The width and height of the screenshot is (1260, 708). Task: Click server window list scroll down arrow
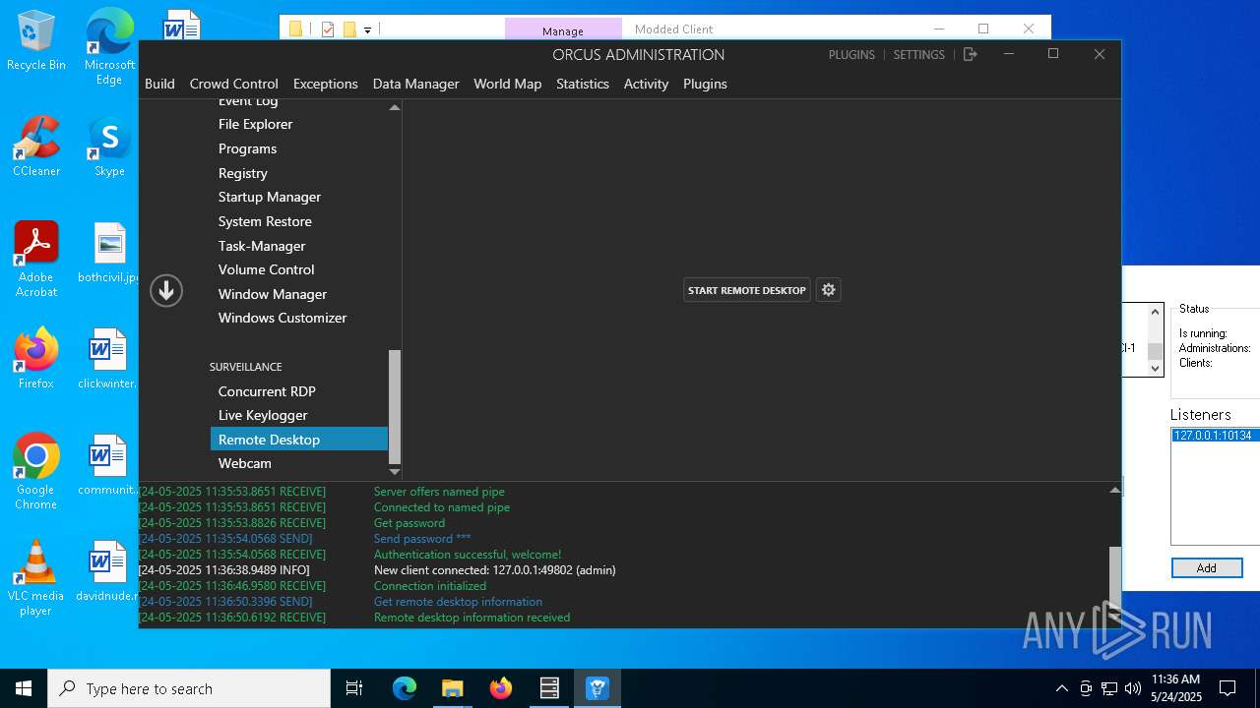(1156, 368)
